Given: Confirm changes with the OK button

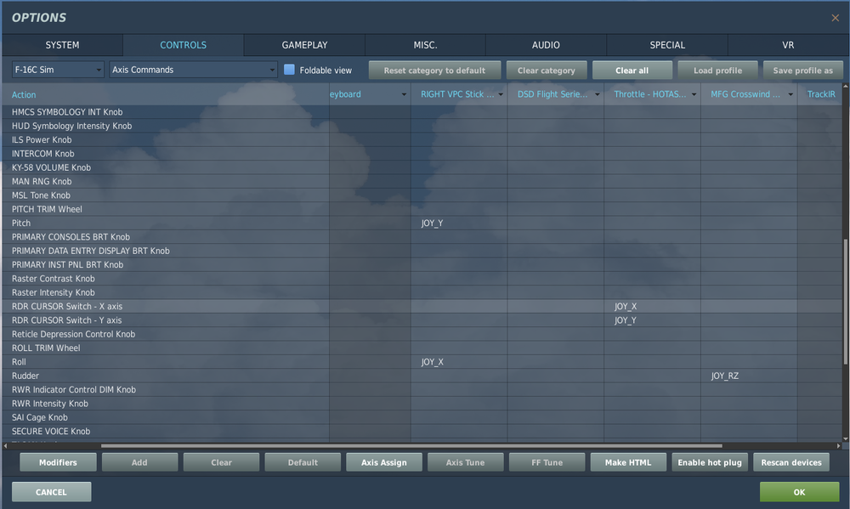Looking at the screenshot, I should click(x=797, y=491).
